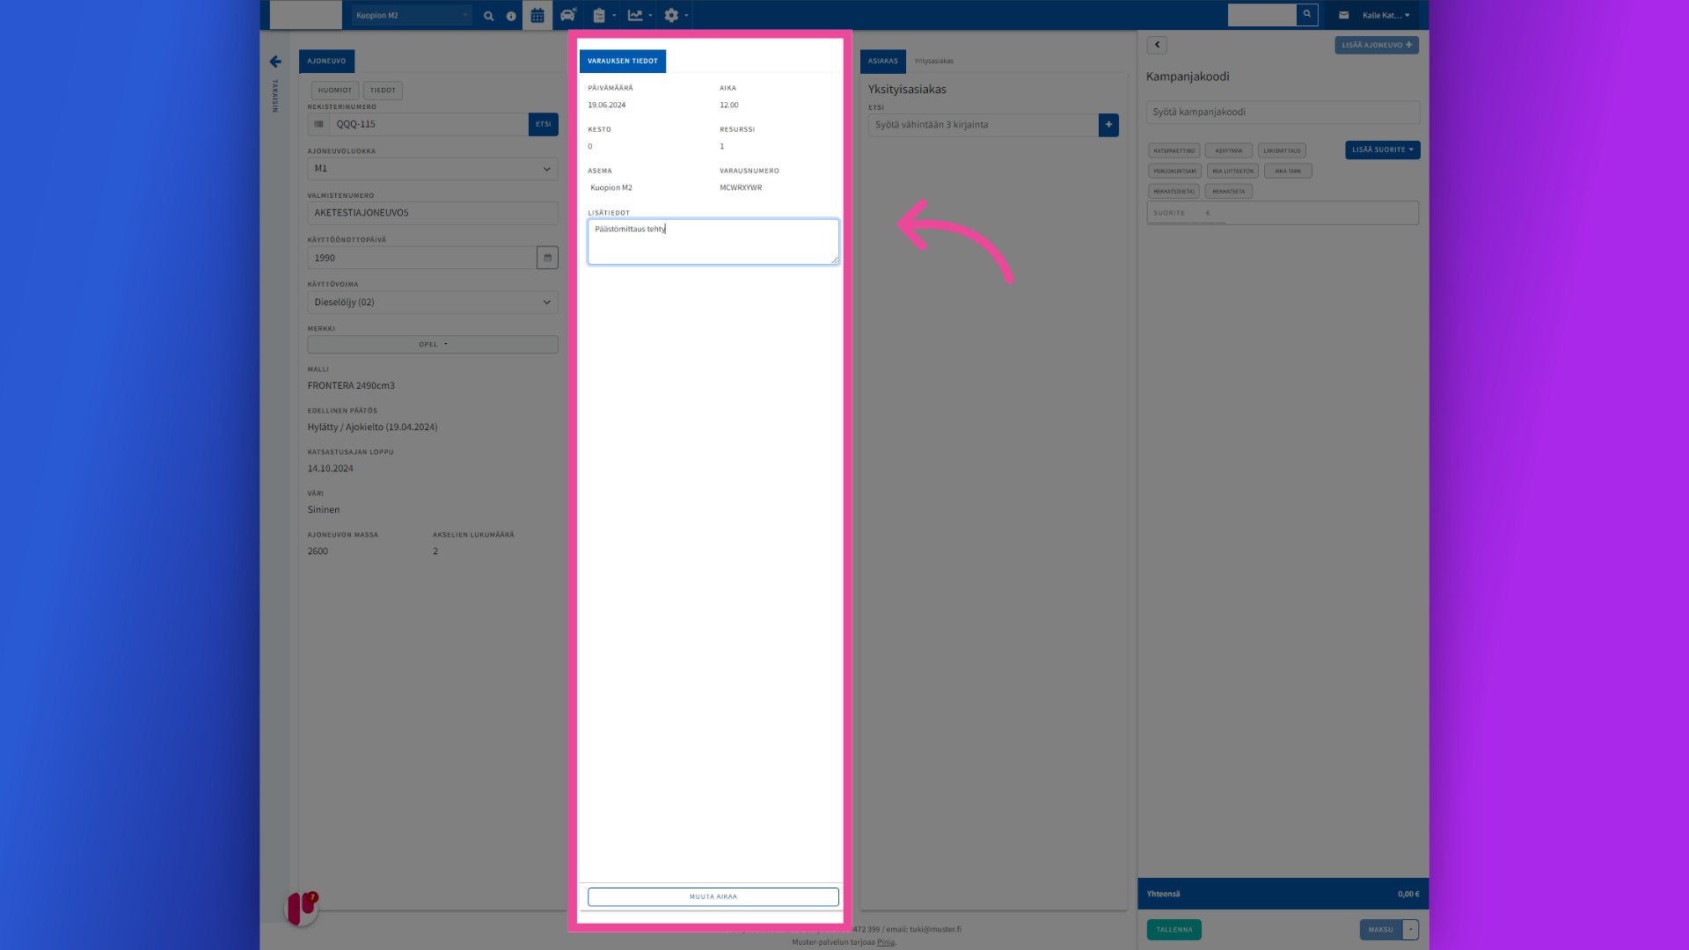Open the Käyttövoima Dieselöljy (02) dropdown
The width and height of the screenshot is (1689, 950).
point(433,303)
